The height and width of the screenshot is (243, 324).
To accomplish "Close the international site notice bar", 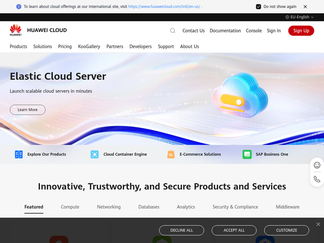I will 305,6.
